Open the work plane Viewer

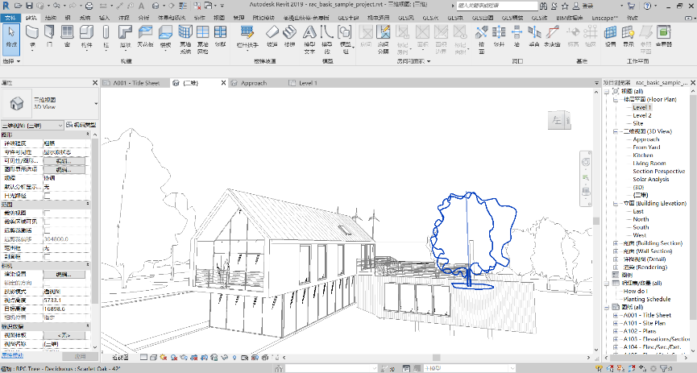(x=664, y=36)
